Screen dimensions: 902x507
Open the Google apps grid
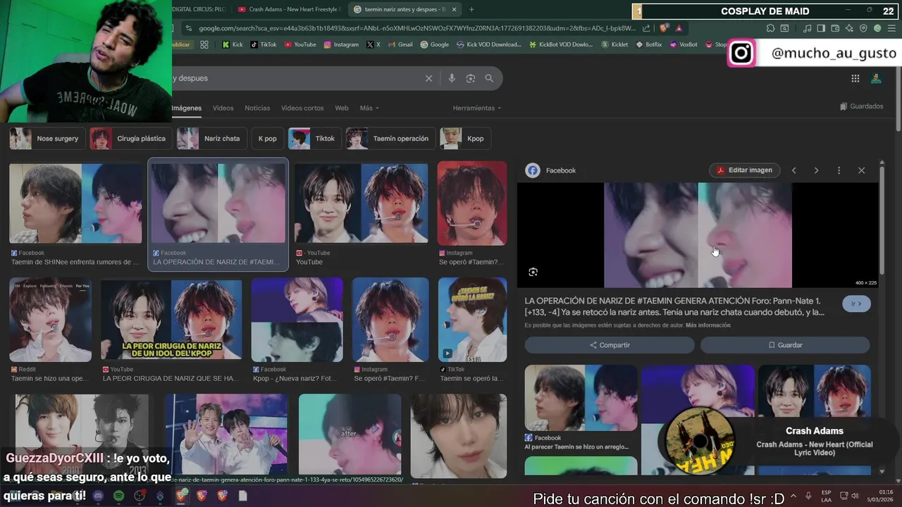pos(855,79)
